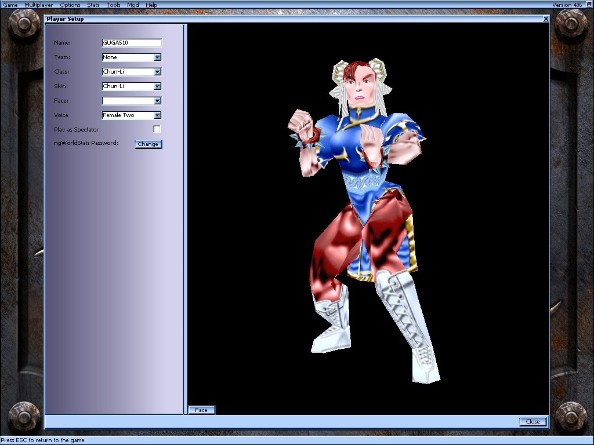Click the Face button below the preview
This screenshot has height=445, width=594.
tap(201, 410)
